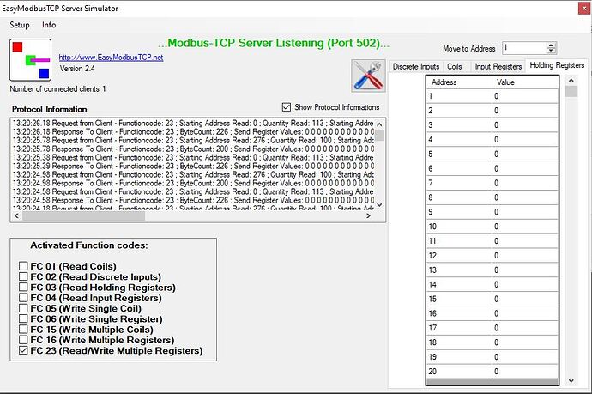Viewport: 592px width, 394px height.
Task: Switch to the Input Registers tab
Action: pyautogui.click(x=498, y=66)
